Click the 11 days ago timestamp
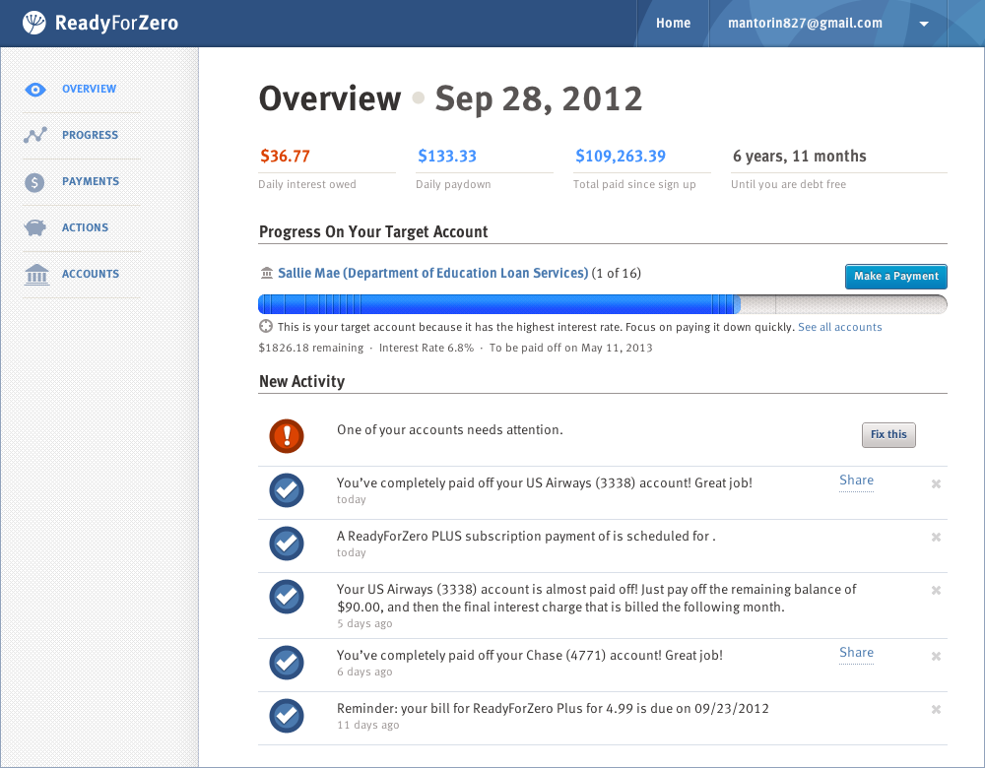The image size is (985, 768). 368,726
